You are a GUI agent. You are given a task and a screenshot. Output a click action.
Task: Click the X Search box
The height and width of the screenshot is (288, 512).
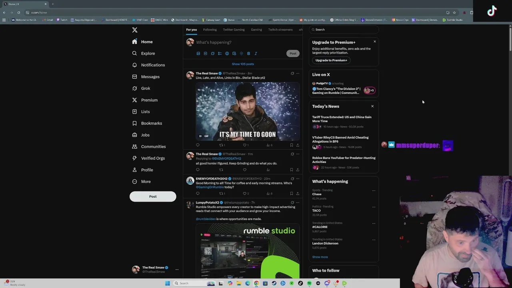344,30
